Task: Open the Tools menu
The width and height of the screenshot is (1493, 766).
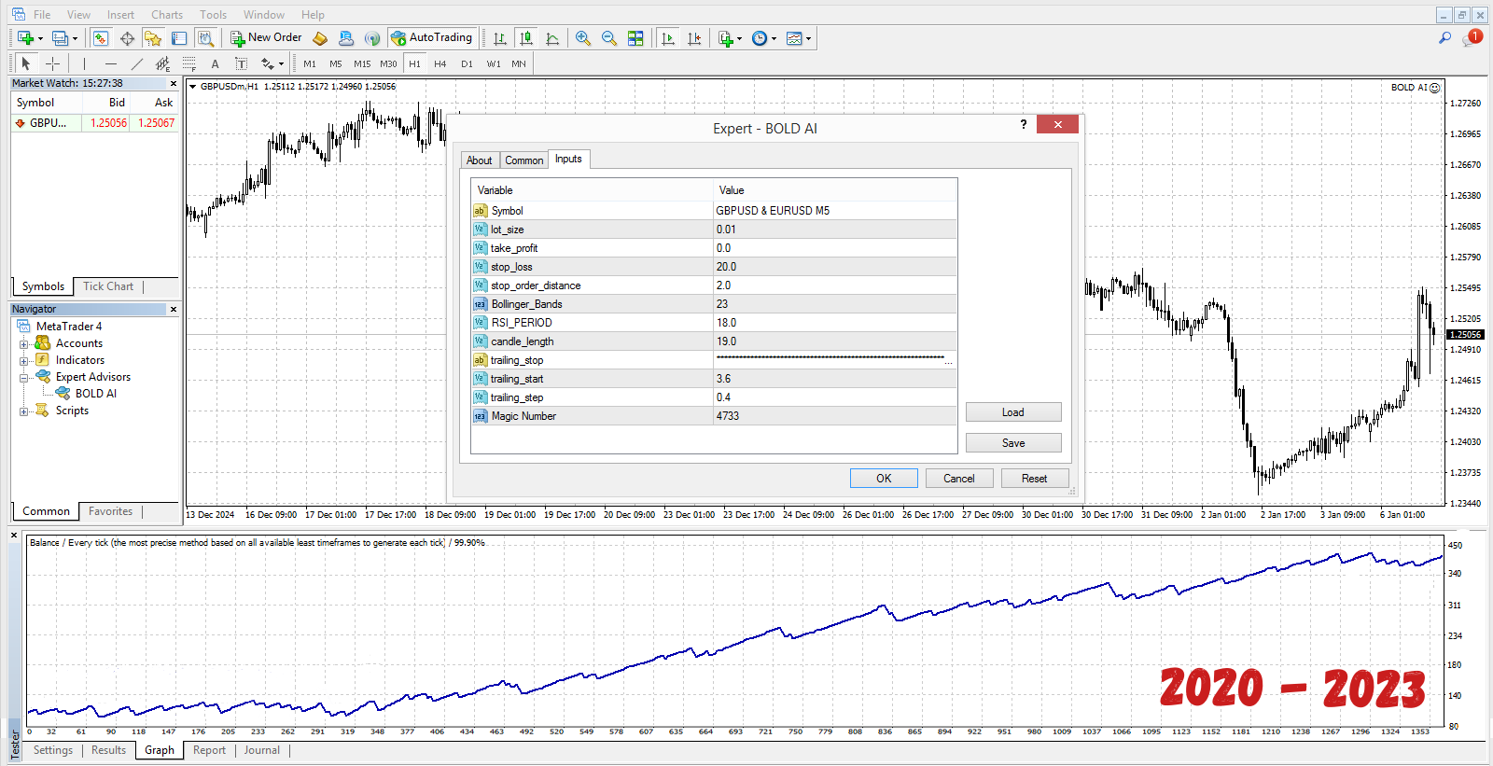Action: coord(213,15)
